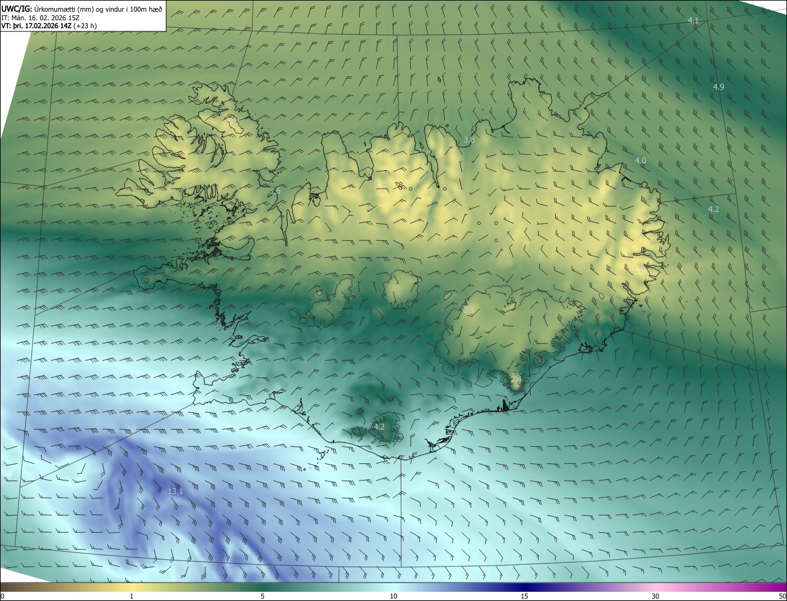Select the 4.9 value label
Screen dimensions: 787x601
click(x=718, y=87)
